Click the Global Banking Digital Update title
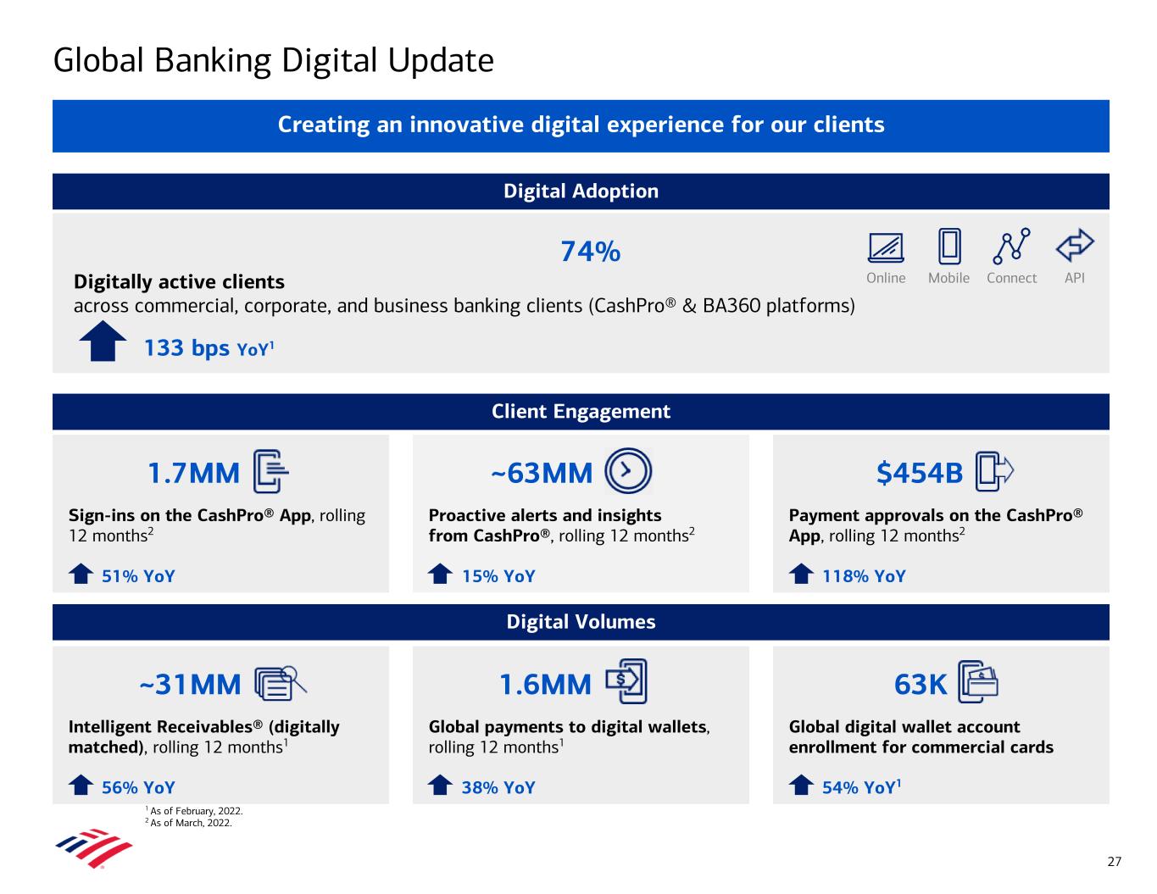The image size is (1157, 894). (273, 61)
